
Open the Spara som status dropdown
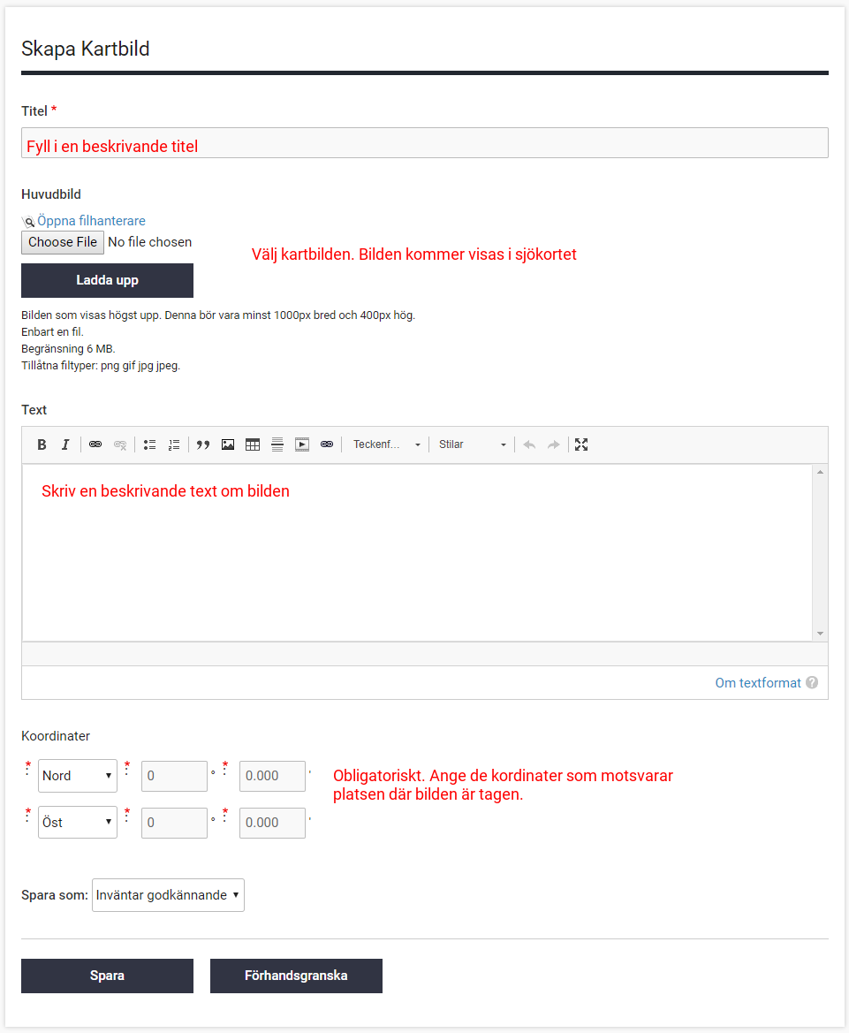[x=168, y=895]
